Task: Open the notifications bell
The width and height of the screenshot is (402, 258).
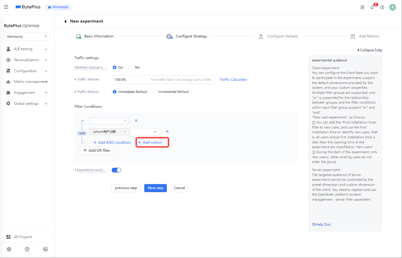Action: click(x=372, y=7)
